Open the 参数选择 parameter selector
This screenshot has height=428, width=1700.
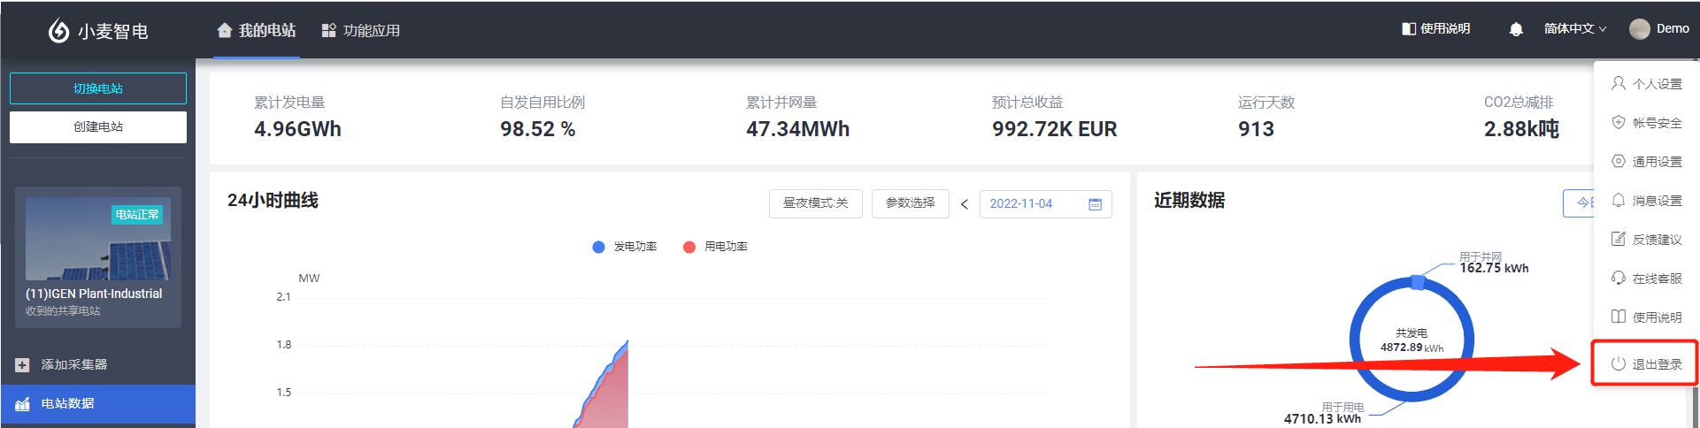[910, 203]
